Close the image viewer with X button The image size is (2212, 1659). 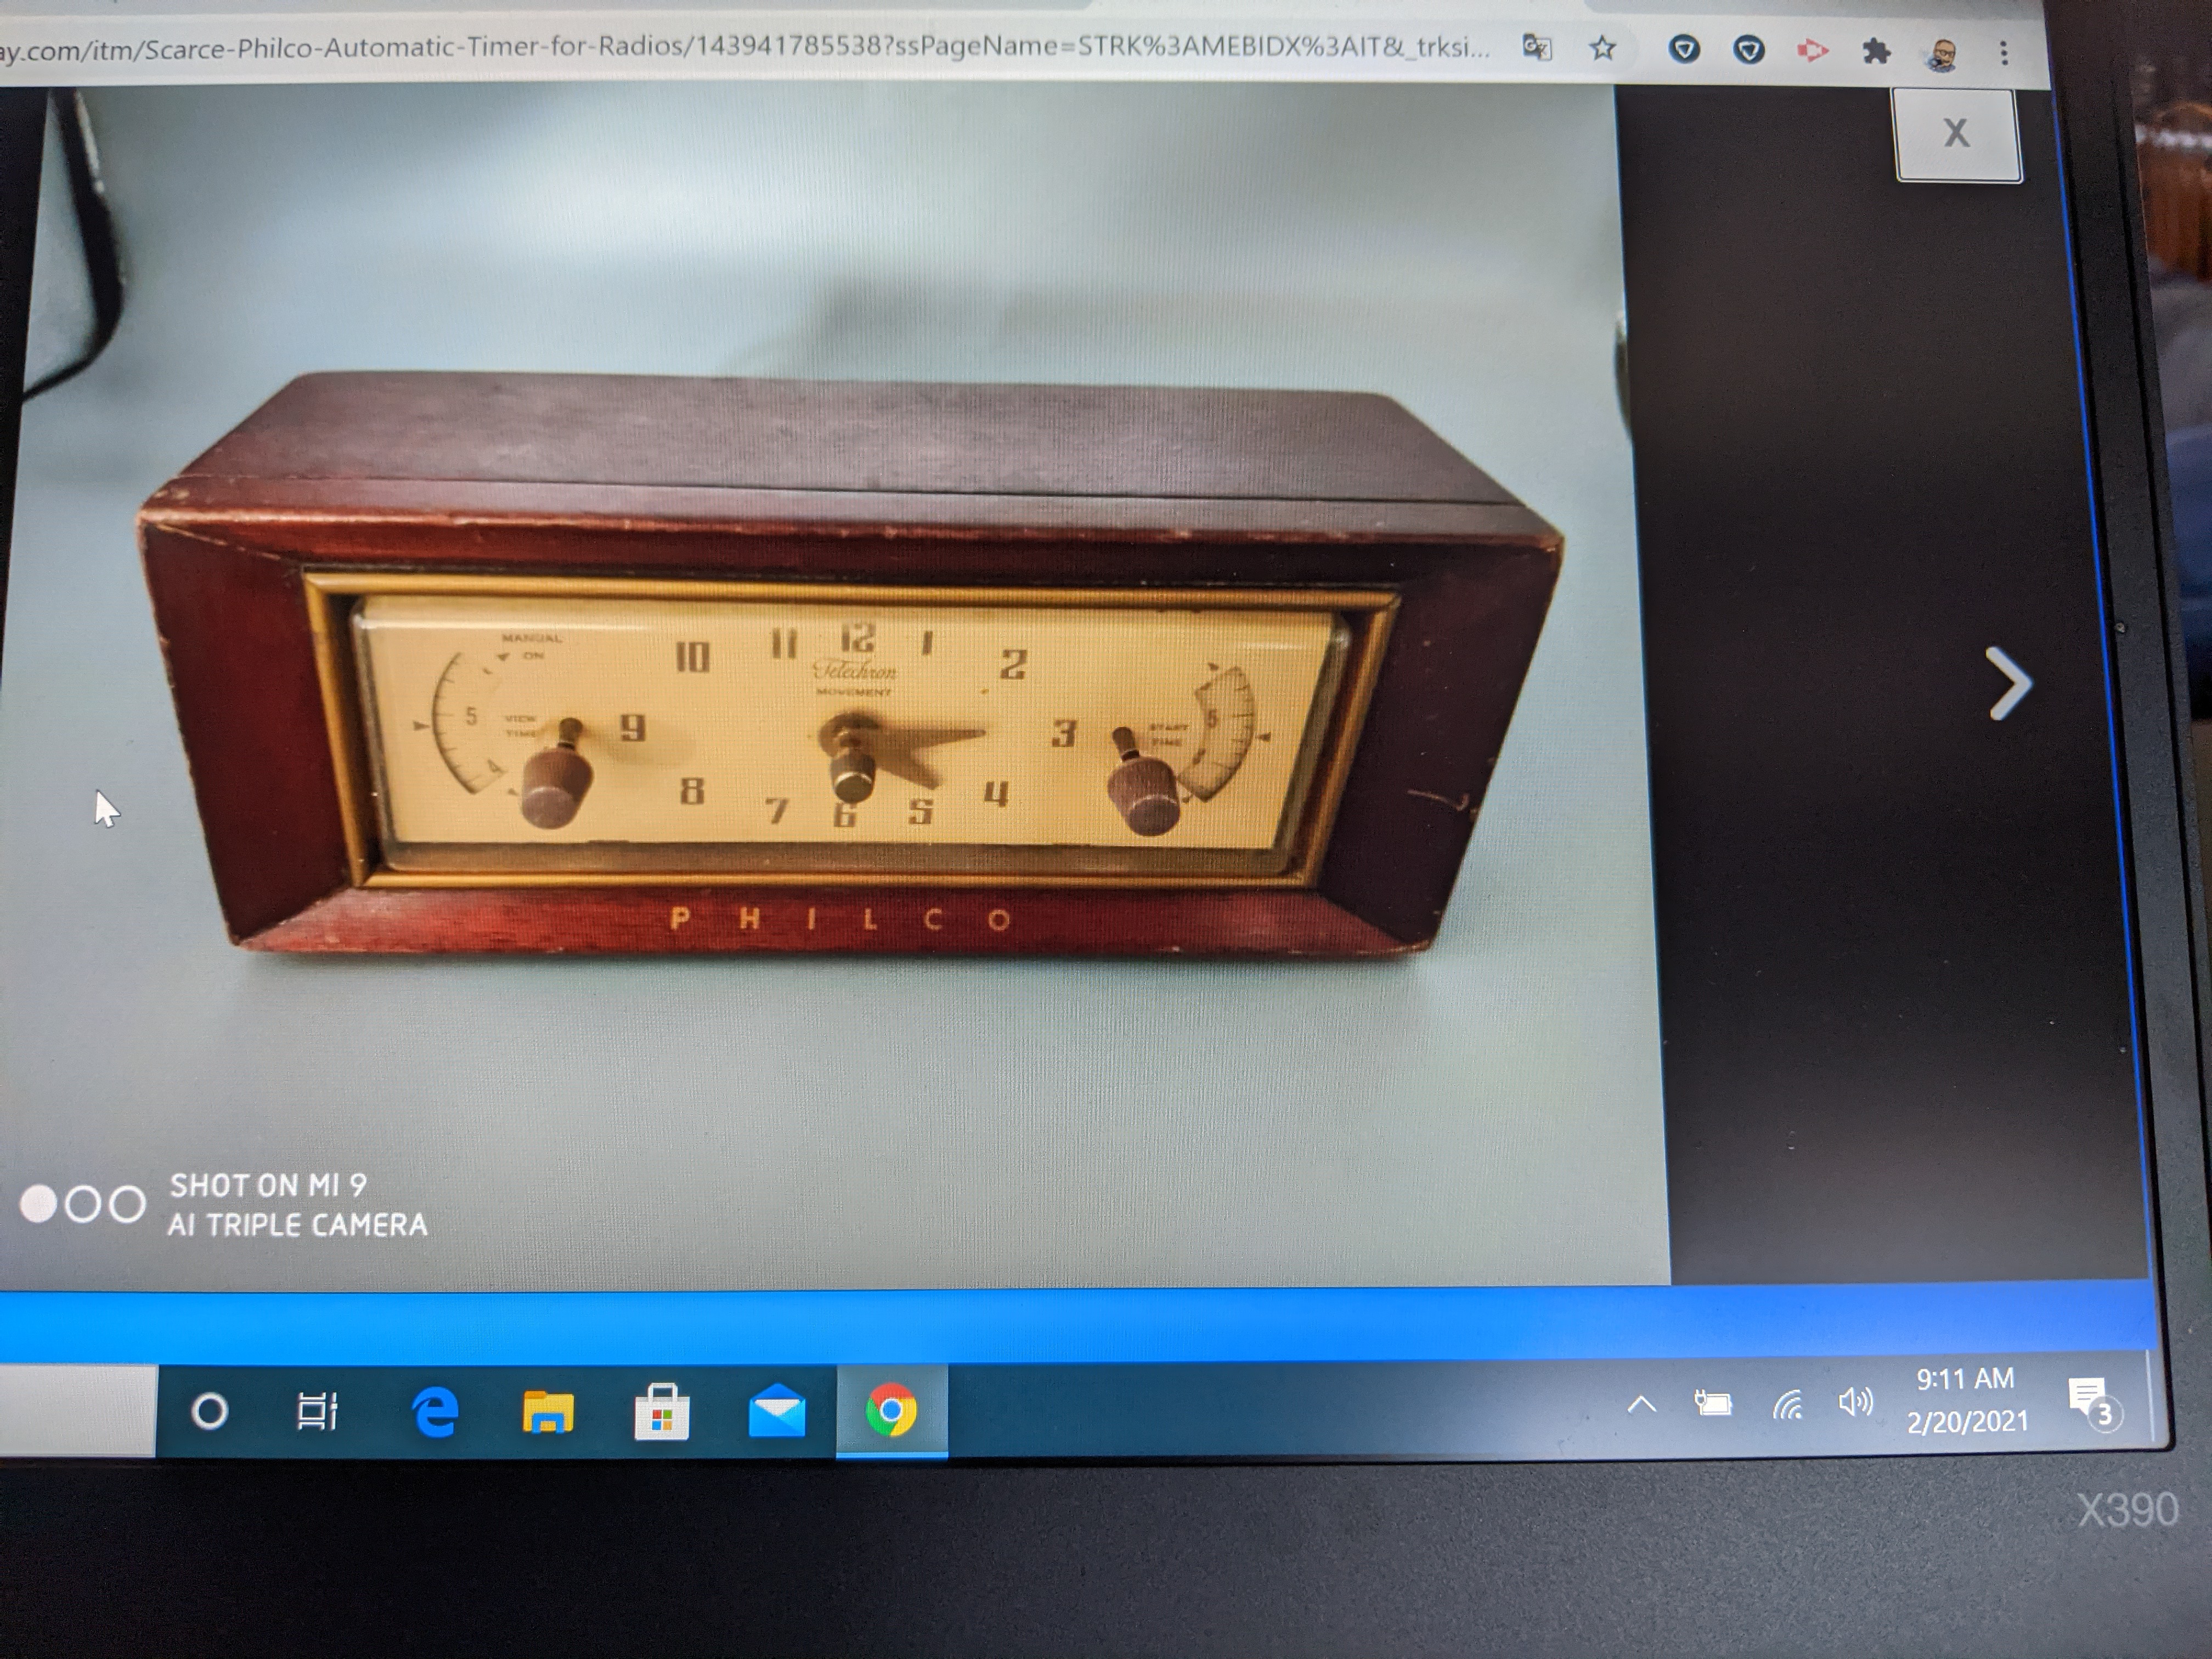pyautogui.click(x=1958, y=135)
